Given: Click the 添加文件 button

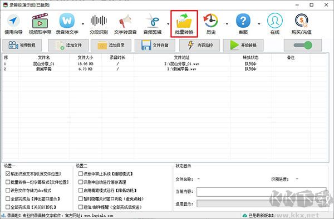Looking at the screenshot, I should click(x=68, y=45).
